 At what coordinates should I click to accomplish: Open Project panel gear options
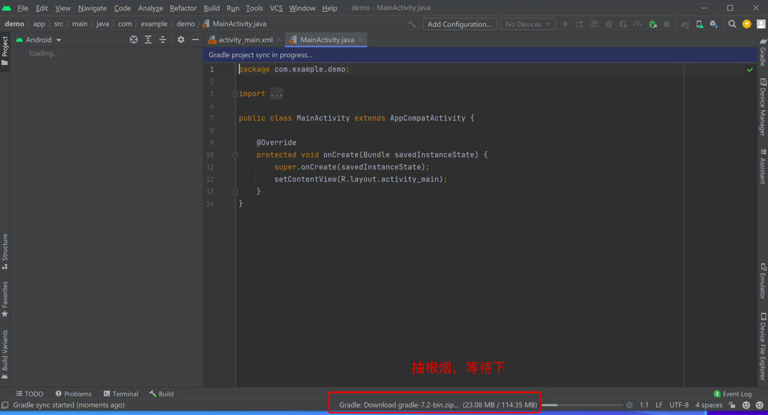pyautogui.click(x=181, y=40)
